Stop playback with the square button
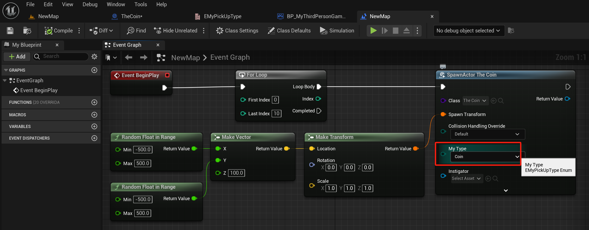The width and height of the screenshot is (589, 230). [396, 31]
